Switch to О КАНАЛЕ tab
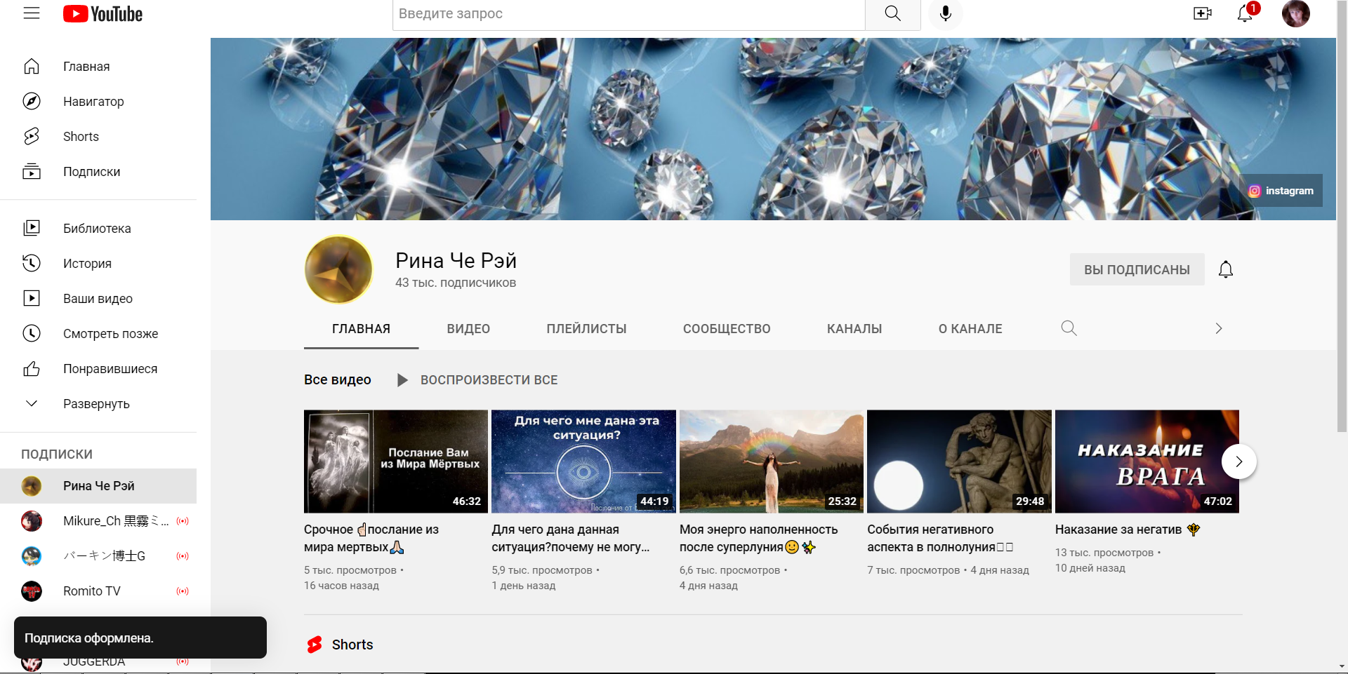Screen dimensions: 1348x674 [x=970, y=329]
